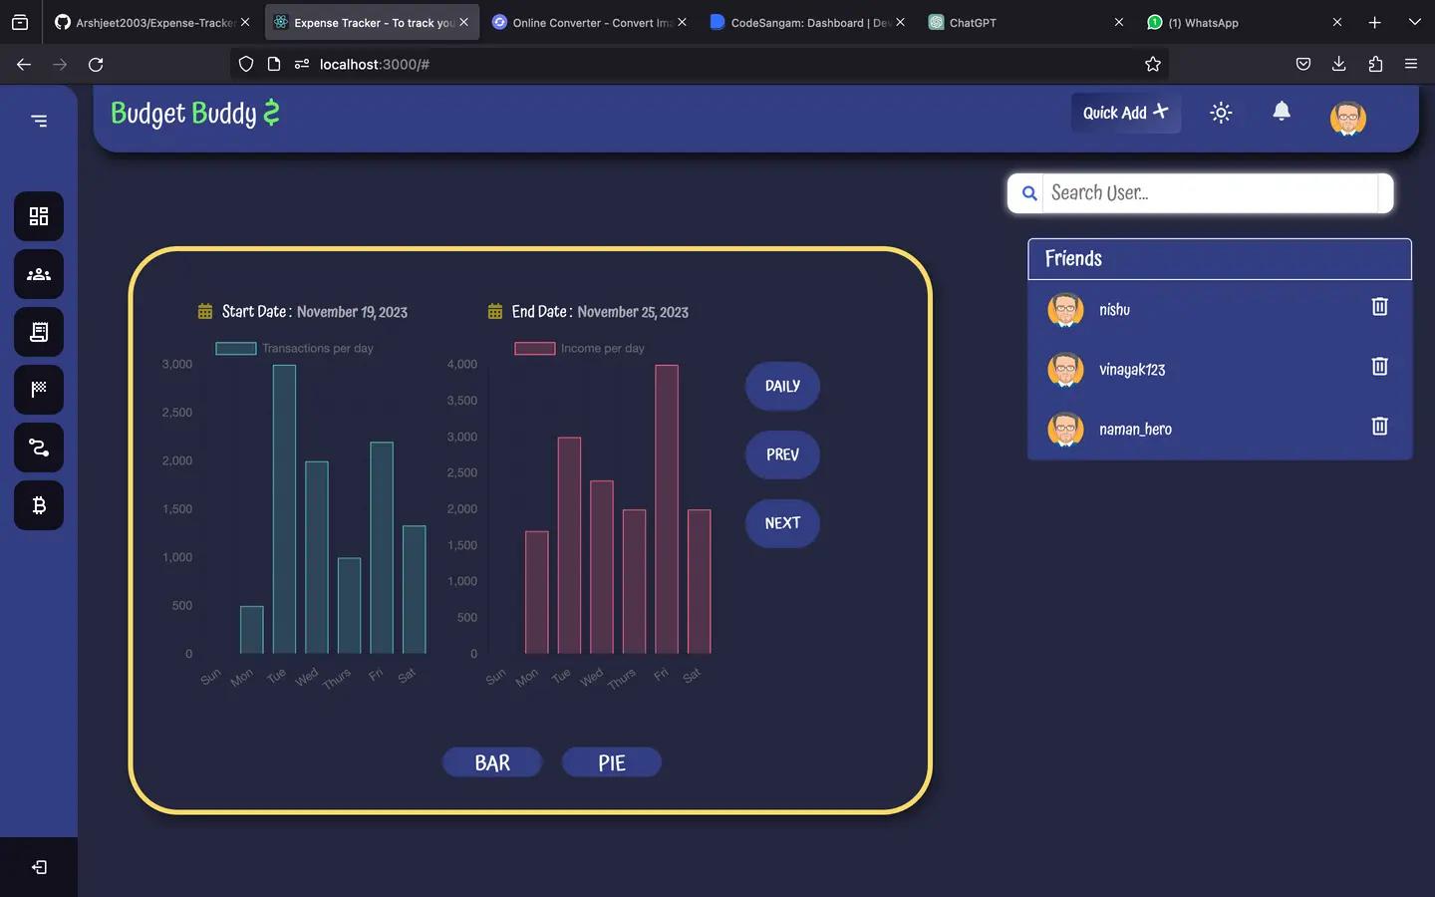Toggle Income per day legend swatch
The image size is (1435, 897).
535,348
